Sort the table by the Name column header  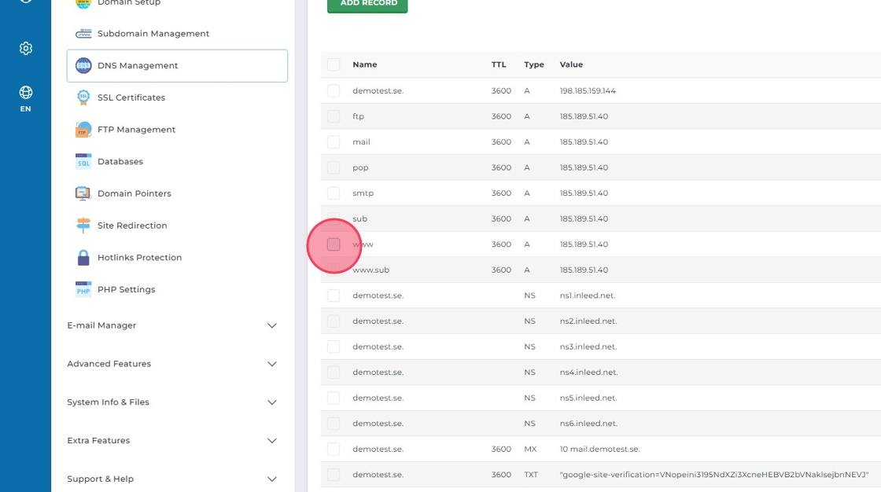365,64
